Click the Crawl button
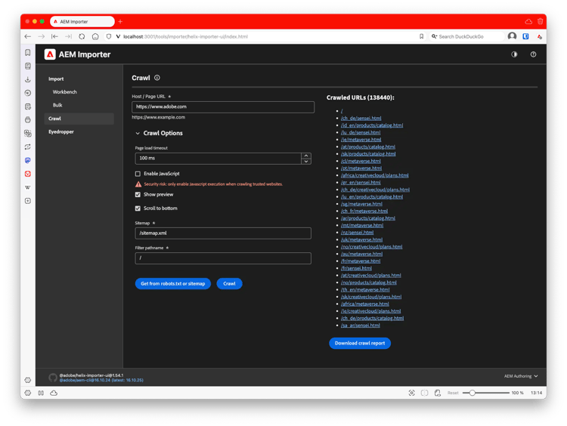Image resolution: width=567 pixels, height=426 pixels. (229, 284)
